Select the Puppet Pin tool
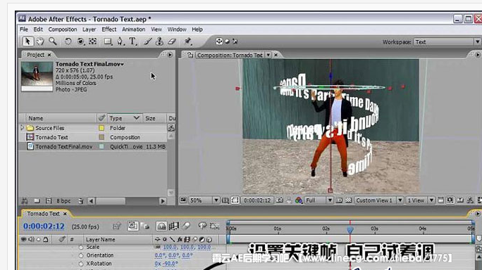This screenshot has height=270, width=482. click(x=187, y=41)
